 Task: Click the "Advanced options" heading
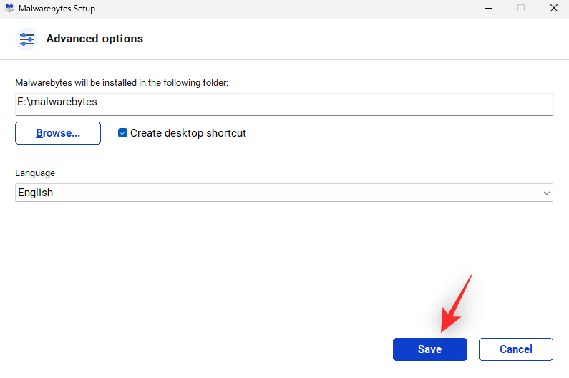[94, 39]
